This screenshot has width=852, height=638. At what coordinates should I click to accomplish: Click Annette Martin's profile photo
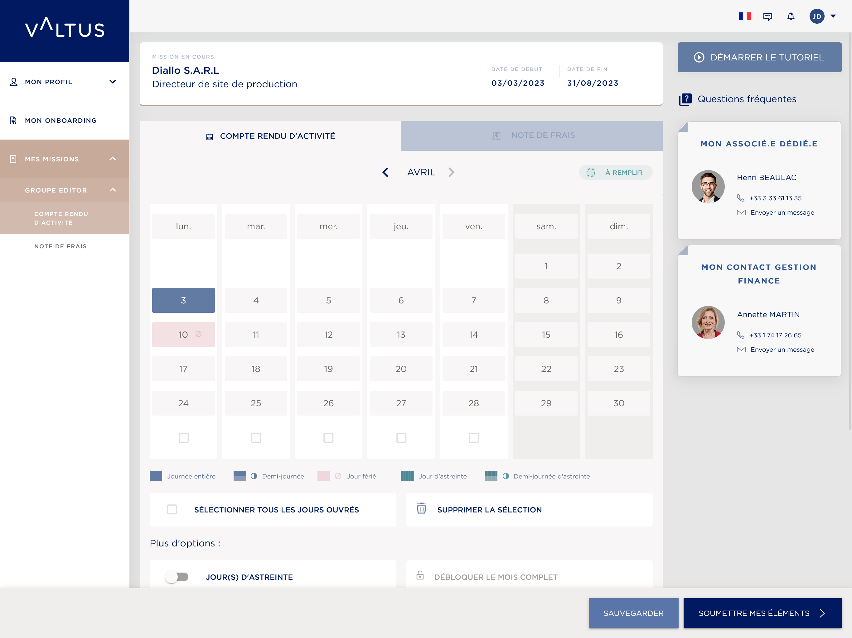(708, 322)
